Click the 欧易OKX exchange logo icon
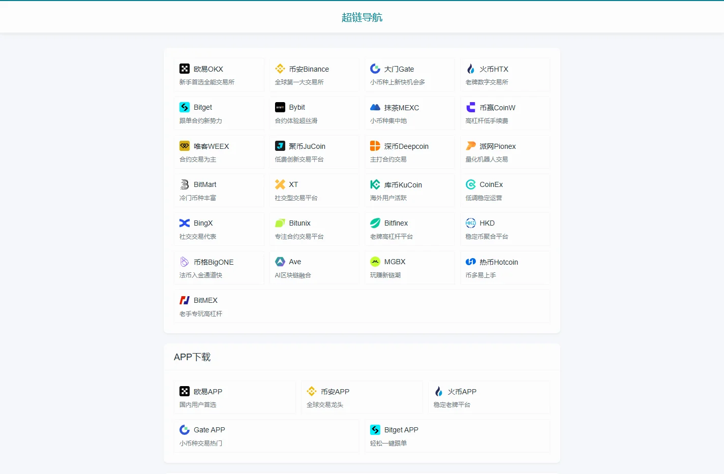 [185, 69]
